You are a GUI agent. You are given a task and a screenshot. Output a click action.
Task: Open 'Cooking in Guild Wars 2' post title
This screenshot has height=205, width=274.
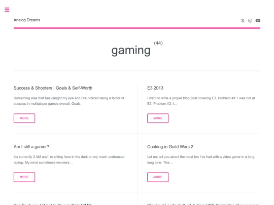[x=170, y=147]
